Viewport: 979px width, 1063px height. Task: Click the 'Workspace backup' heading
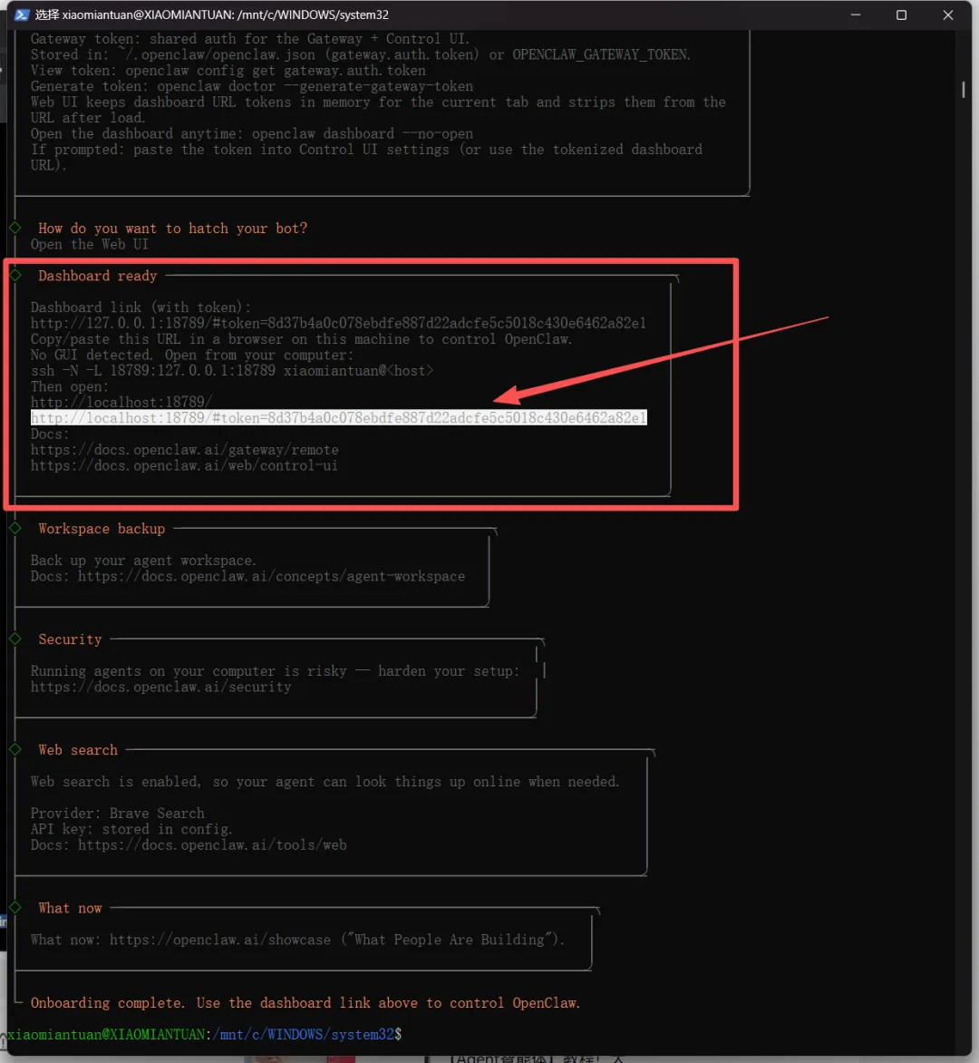pos(102,529)
